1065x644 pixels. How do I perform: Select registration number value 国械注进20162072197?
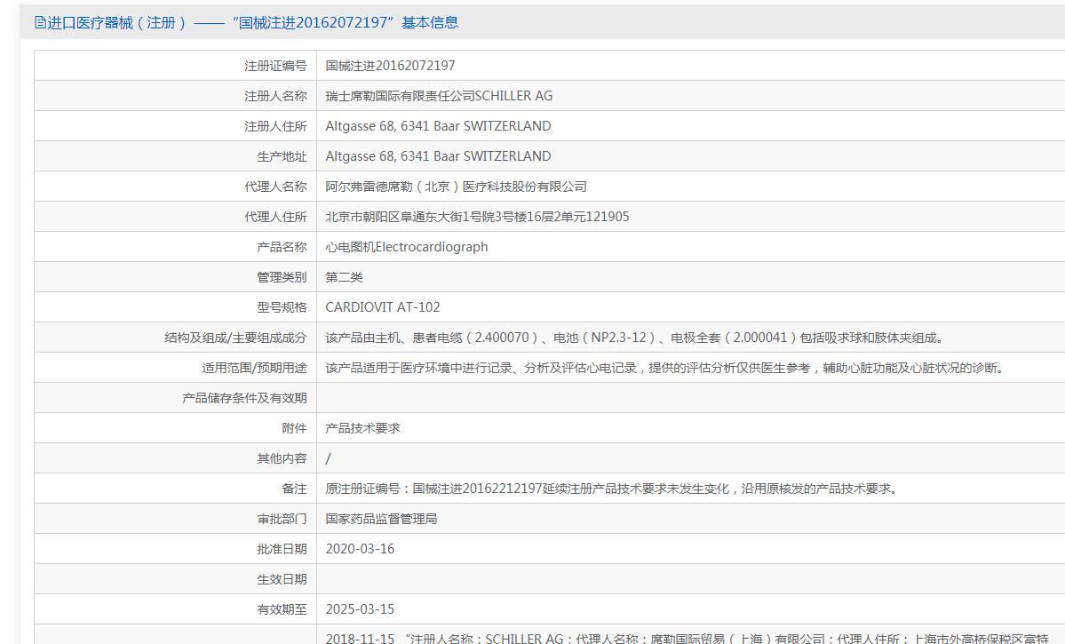(x=391, y=66)
